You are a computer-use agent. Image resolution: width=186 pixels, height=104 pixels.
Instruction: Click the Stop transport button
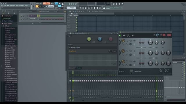[43, 6]
